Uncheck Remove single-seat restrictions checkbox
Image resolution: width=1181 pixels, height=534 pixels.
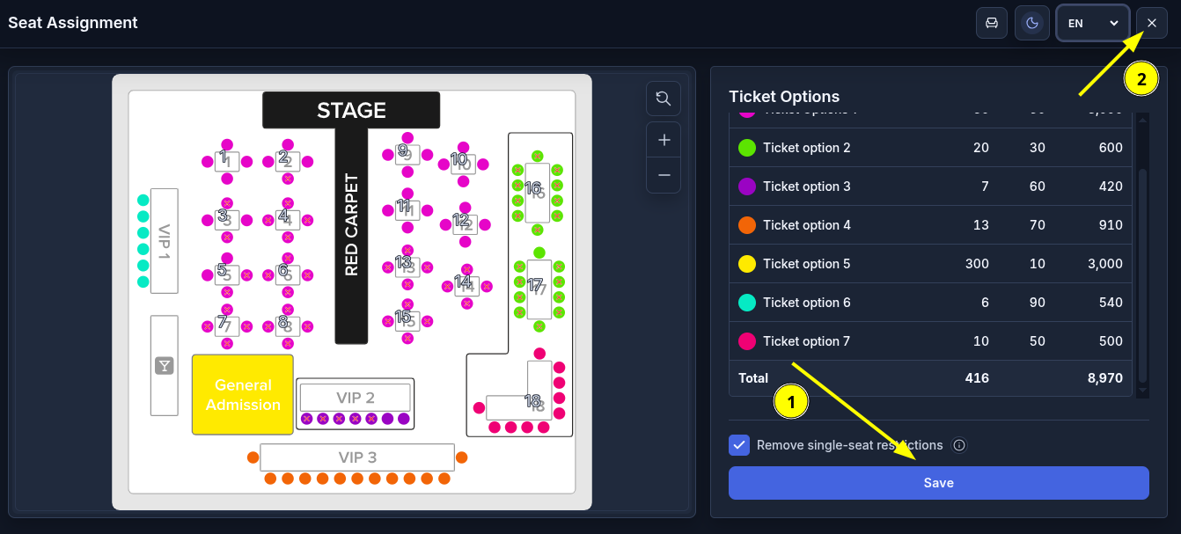(739, 445)
